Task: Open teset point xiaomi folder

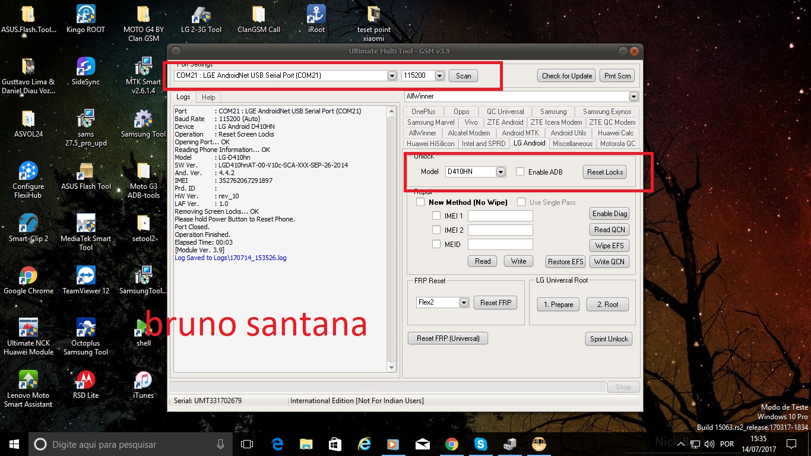Action: (x=374, y=23)
